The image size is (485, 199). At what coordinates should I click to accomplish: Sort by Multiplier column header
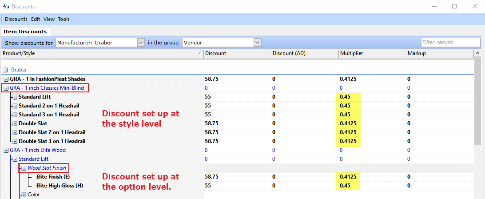[x=372, y=54]
